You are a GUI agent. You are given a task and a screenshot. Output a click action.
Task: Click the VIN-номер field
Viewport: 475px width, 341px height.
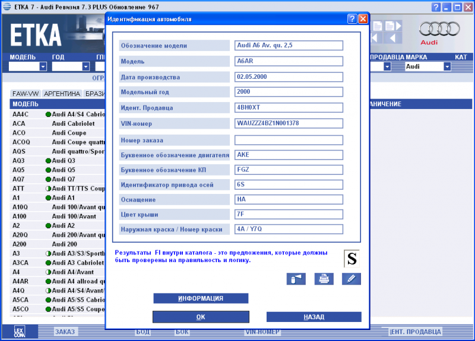(x=289, y=123)
